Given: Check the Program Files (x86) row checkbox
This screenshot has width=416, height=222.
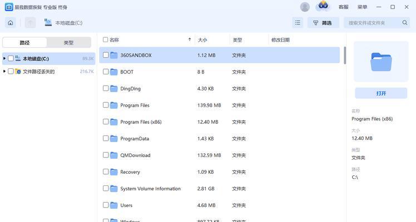Looking at the screenshot, I should [x=106, y=122].
